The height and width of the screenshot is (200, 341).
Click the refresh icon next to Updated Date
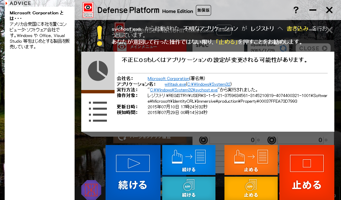283,48
